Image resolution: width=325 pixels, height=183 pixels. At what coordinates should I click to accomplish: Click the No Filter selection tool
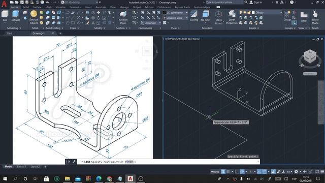coord(205,16)
